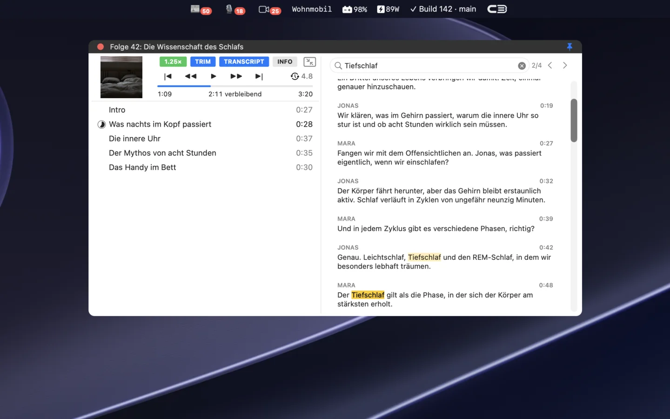670x419 pixels.
Task: Click the current-chapter indicator beside Was nachts im Kopf passiert
Action: (101, 124)
